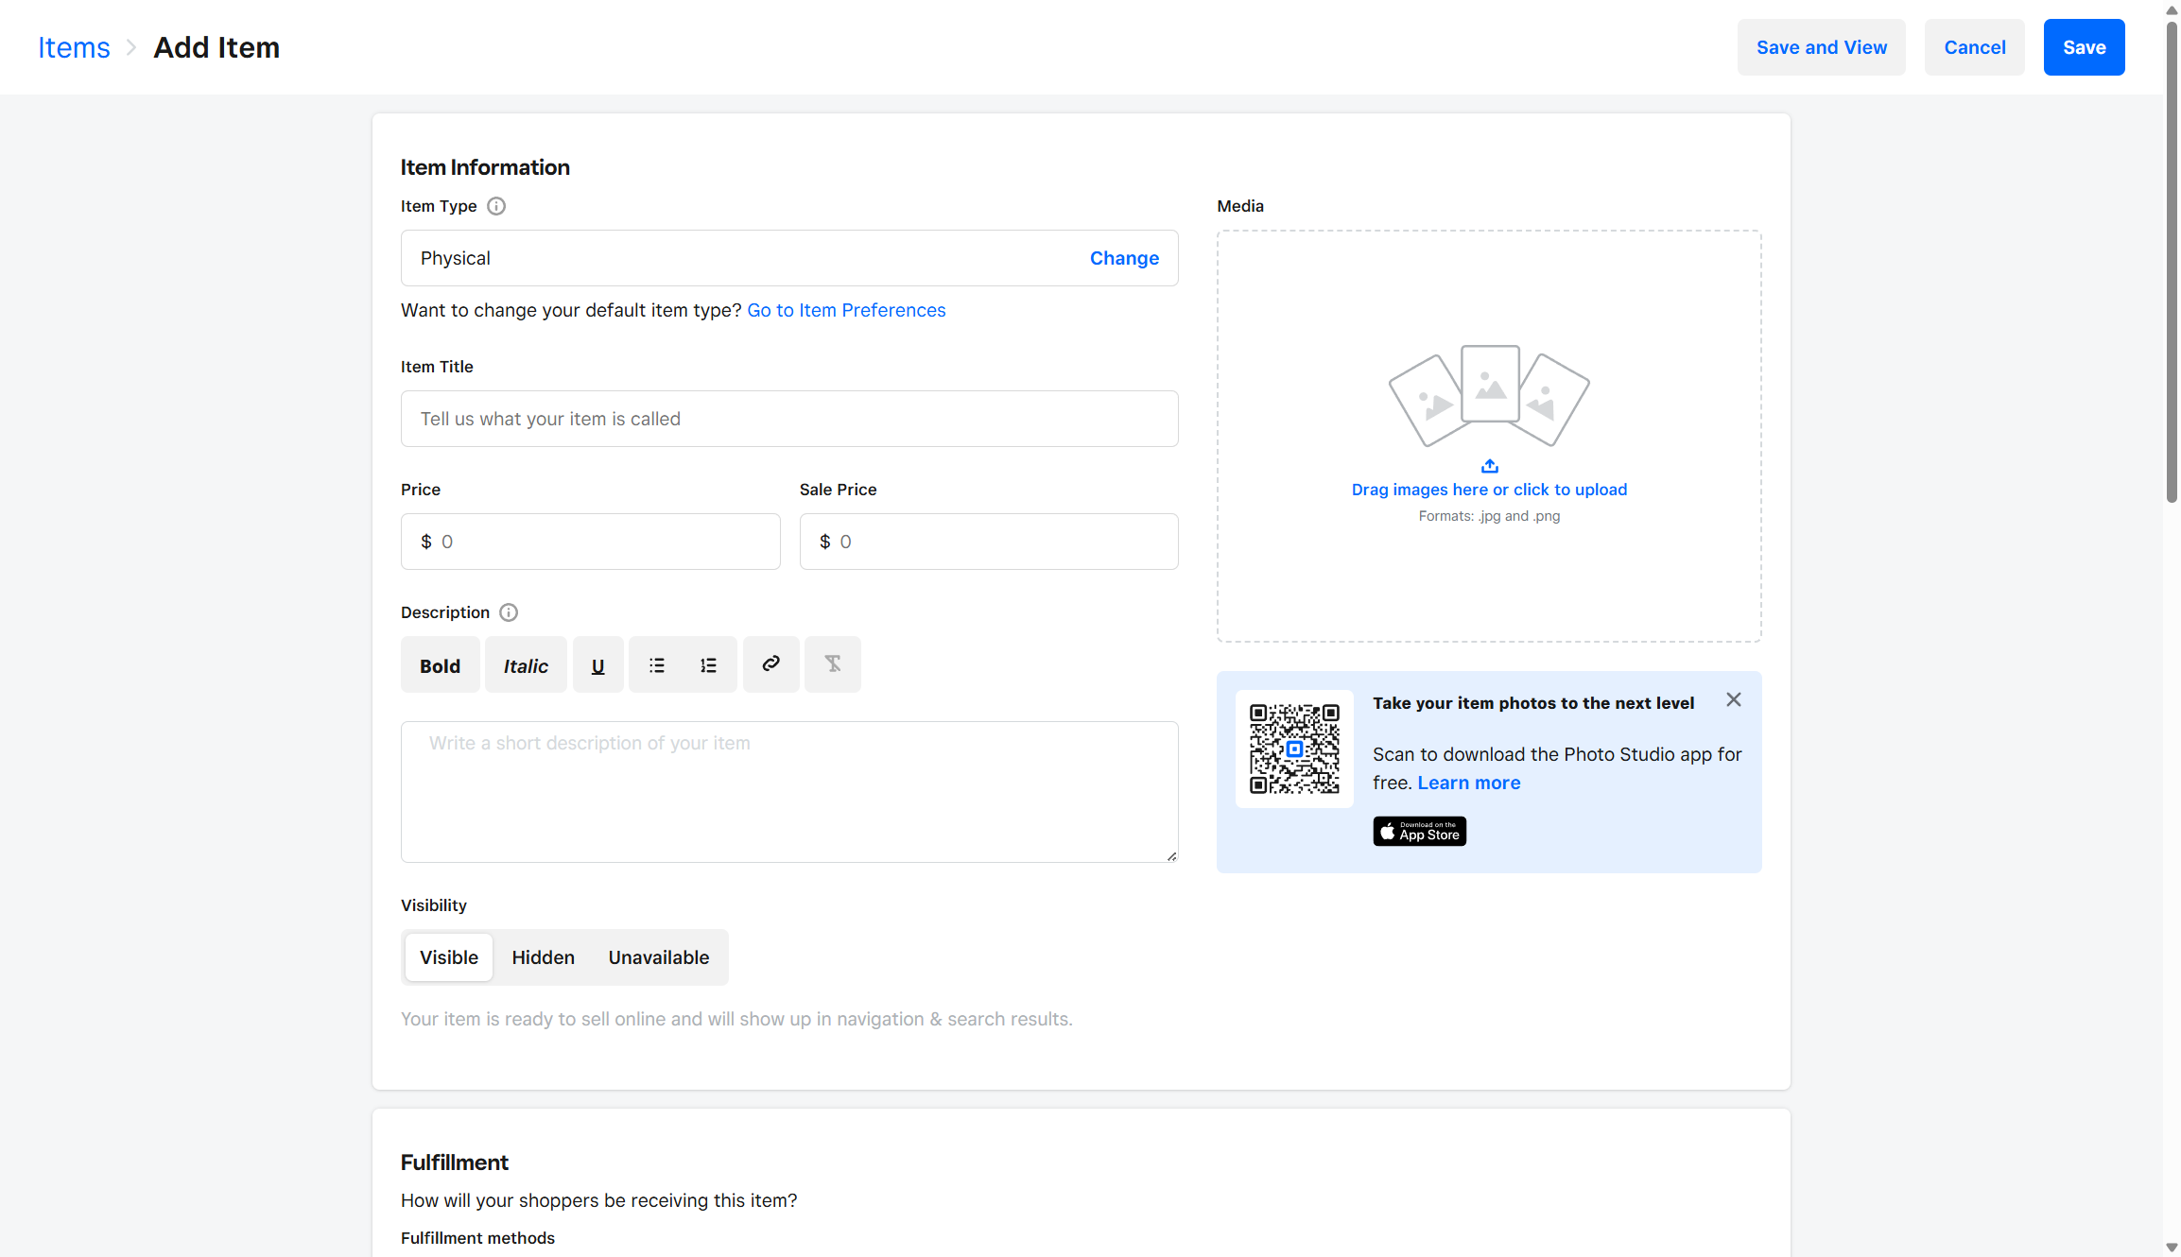Set item visibility to Unavailable
This screenshot has height=1257, width=2181.
click(x=658, y=956)
